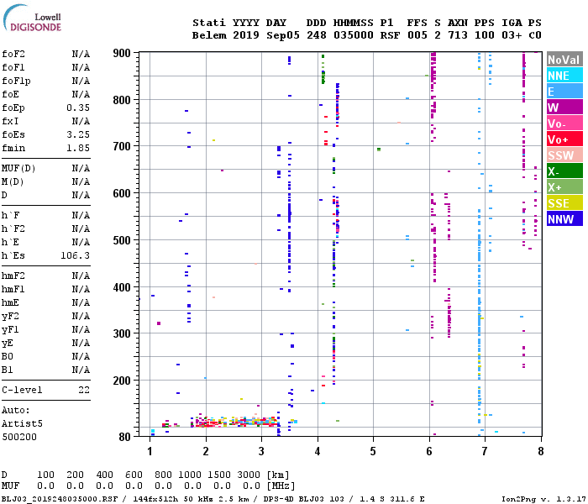This screenshot has width=588, height=504.
Task: Click the foF2 parameter label
Action: [x=13, y=54]
